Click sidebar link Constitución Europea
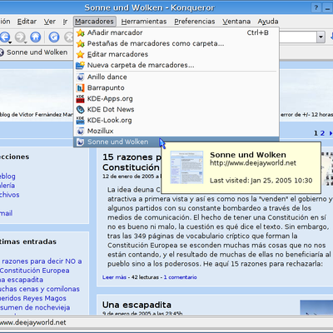Image resolution: width=333 pixels, height=333 pixels. tap(35, 271)
